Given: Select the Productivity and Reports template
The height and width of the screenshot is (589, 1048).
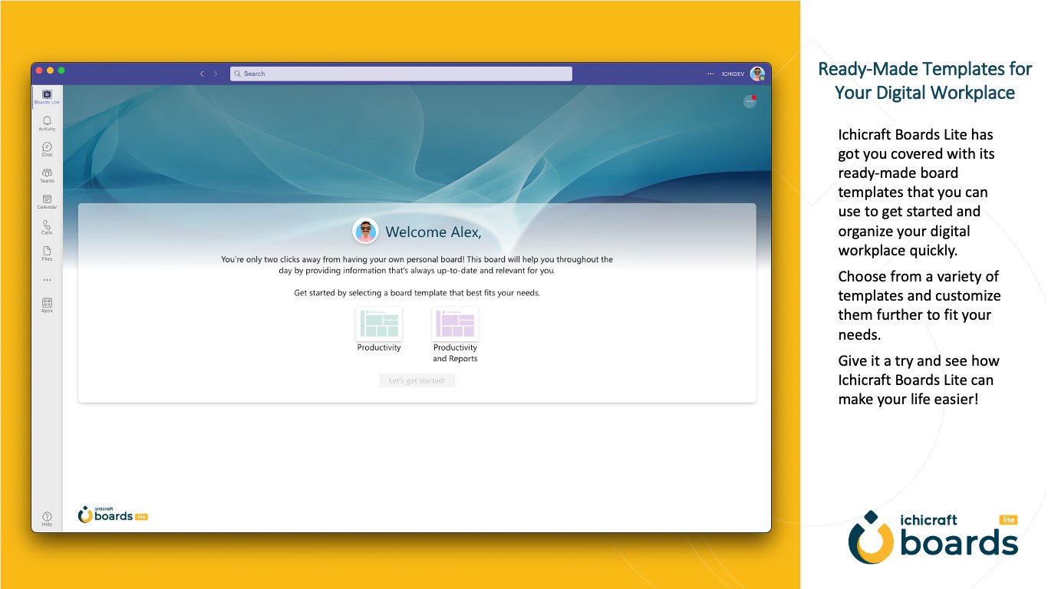Looking at the screenshot, I should [455, 335].
